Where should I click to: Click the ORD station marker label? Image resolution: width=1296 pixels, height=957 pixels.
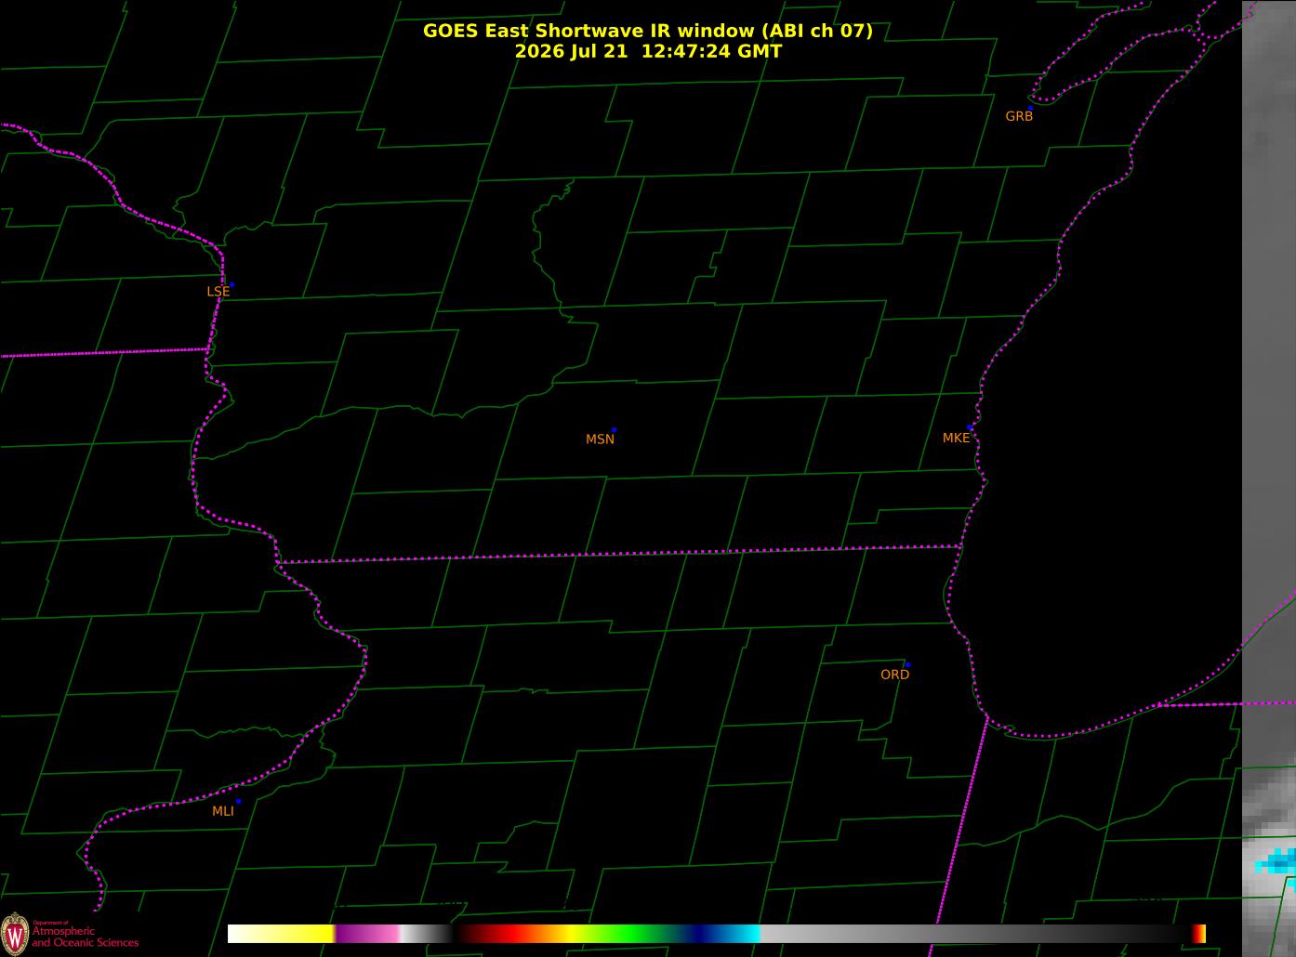[894, 675]
